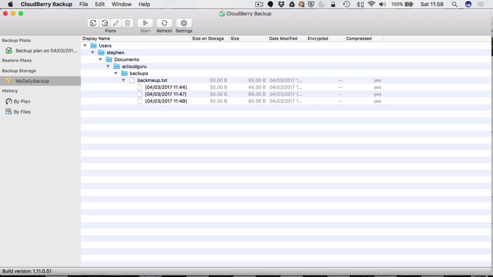The width and height of the screenshot is (493, 277).
Task: Click the trash delete plan icon
Action: point(127,23)
